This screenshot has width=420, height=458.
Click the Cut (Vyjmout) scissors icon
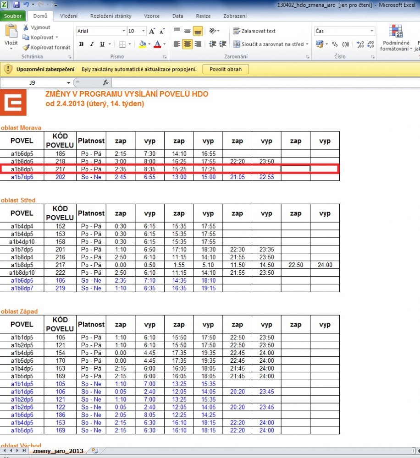click(x=26, y=27)
